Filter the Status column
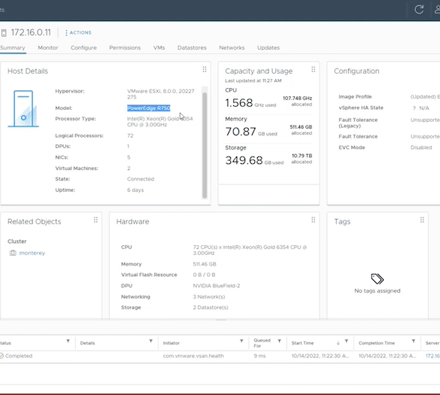This screenshot has height=395, width=440. tap(68, 341)
